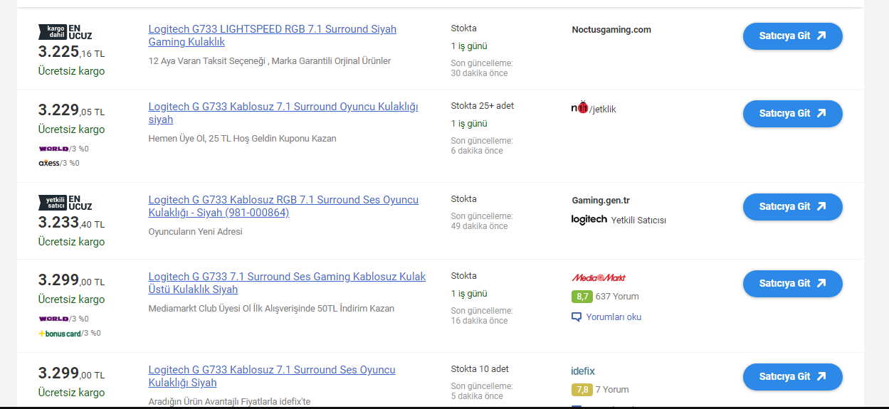Click the MediaMarkt store logo
The width and height of the screenshot is (889, 409).
[x=599, y=277]
